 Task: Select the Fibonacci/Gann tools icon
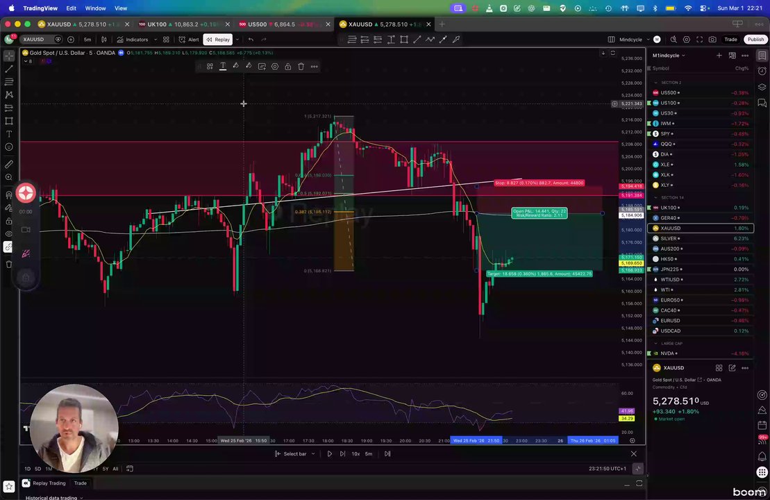click(x=9, y=81)
